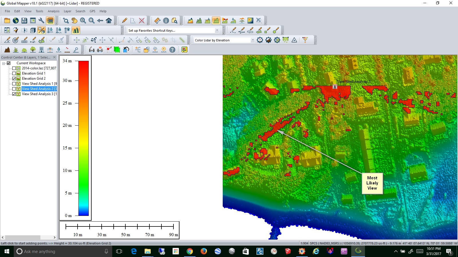Toggle the Control Center overlay icon

pyautogui.click(x=50, y=21)
